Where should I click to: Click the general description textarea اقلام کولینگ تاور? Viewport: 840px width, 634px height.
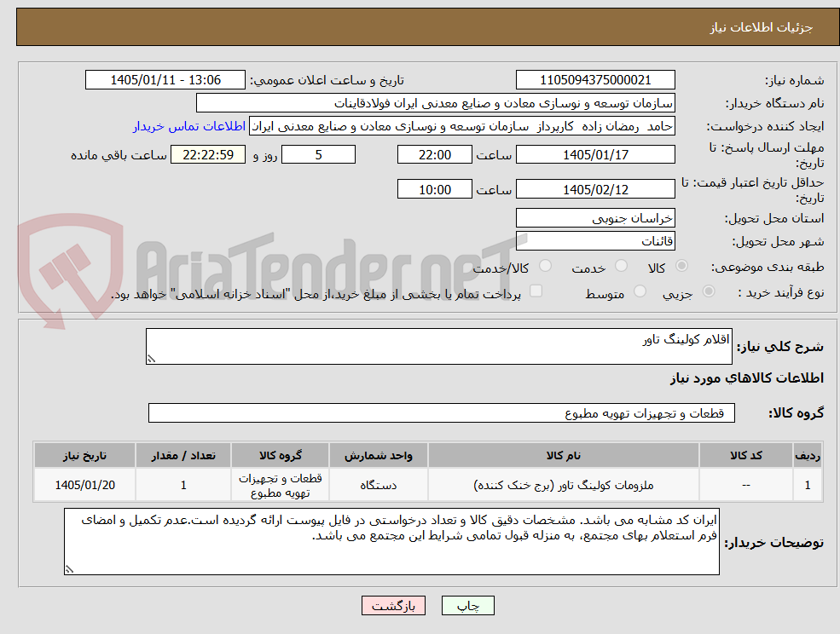coord(438,347)
